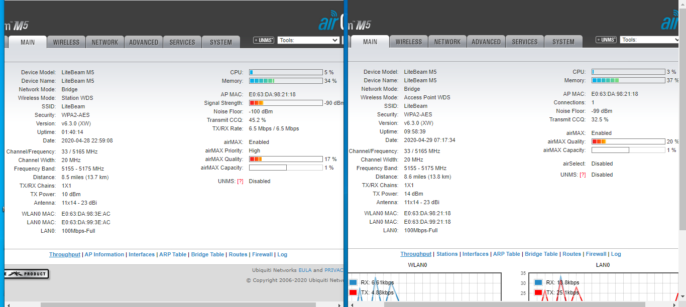Open Log link in right window
Image resolution: width=686 pixels, height=307 pixels.
click(x=616, y=254)
